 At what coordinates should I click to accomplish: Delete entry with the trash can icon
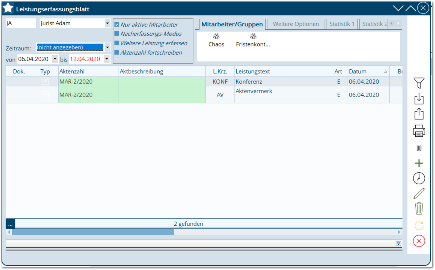click(x=419, y=208)
